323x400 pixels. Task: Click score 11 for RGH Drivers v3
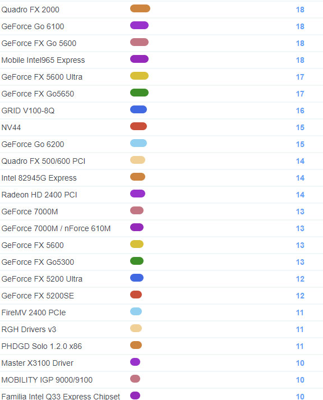pyautogui.click(x=300, y=329)
